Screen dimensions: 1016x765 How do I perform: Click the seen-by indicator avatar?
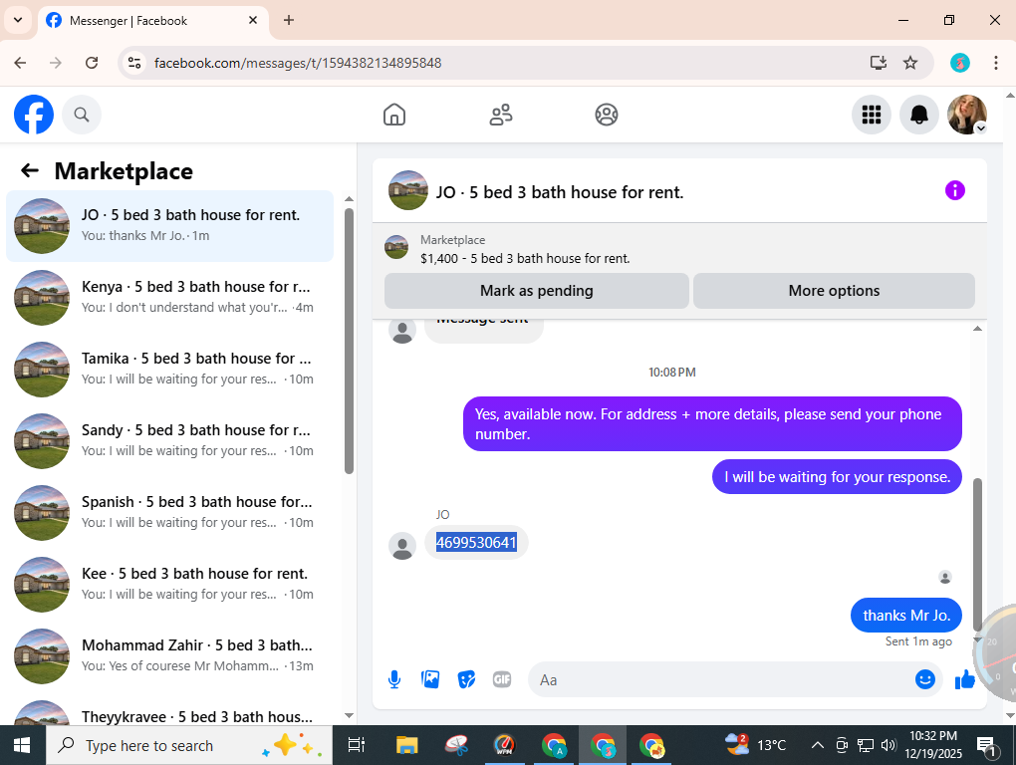(x=945, y=577)
